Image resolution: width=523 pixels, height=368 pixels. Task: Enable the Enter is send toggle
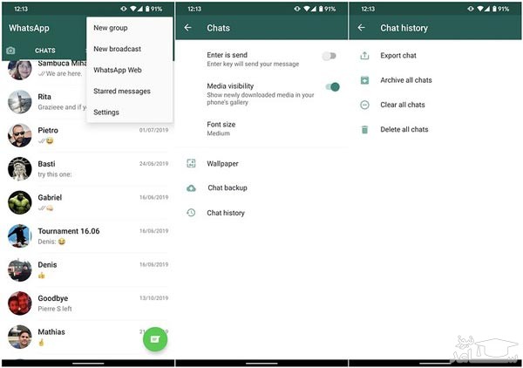(x=329, y=56)
